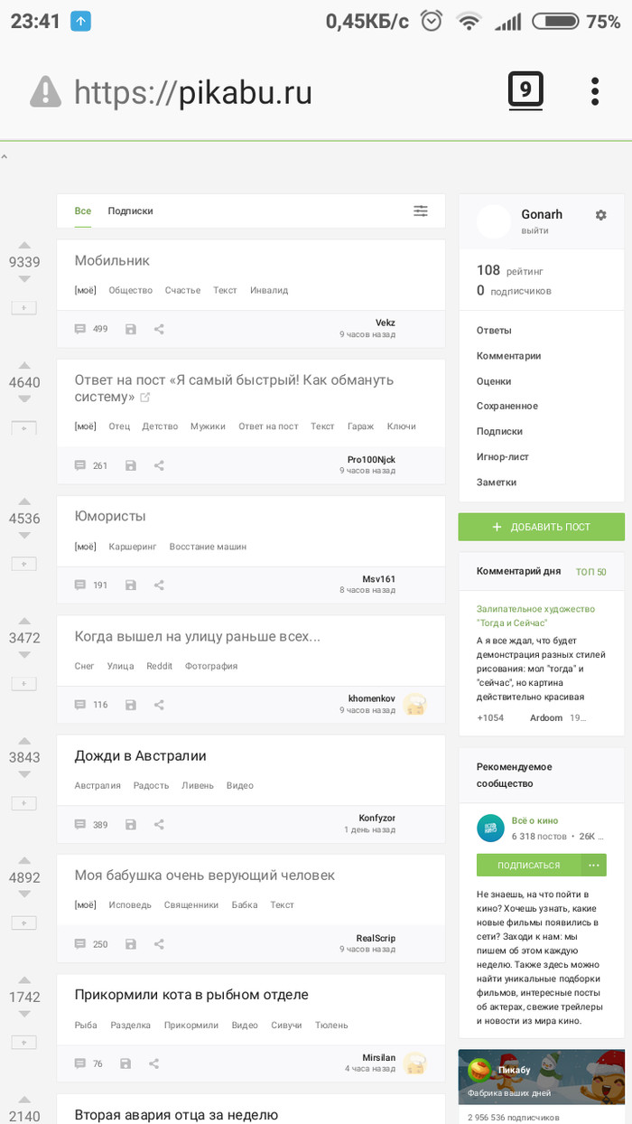This screenshot has width=632, height=1124.
Task: Open Gonarh profile settings gear
Action: pyautogui.click(x=601, y=215)
